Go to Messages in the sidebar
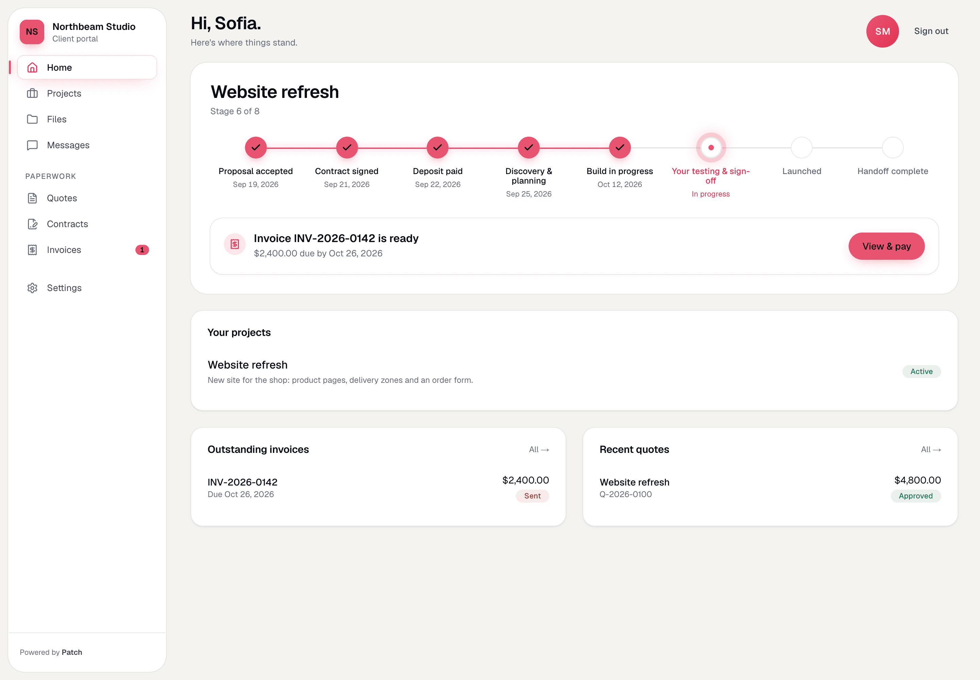Image resolution: width=980 pixels, height=680 pixels. [x=87, y=145]
